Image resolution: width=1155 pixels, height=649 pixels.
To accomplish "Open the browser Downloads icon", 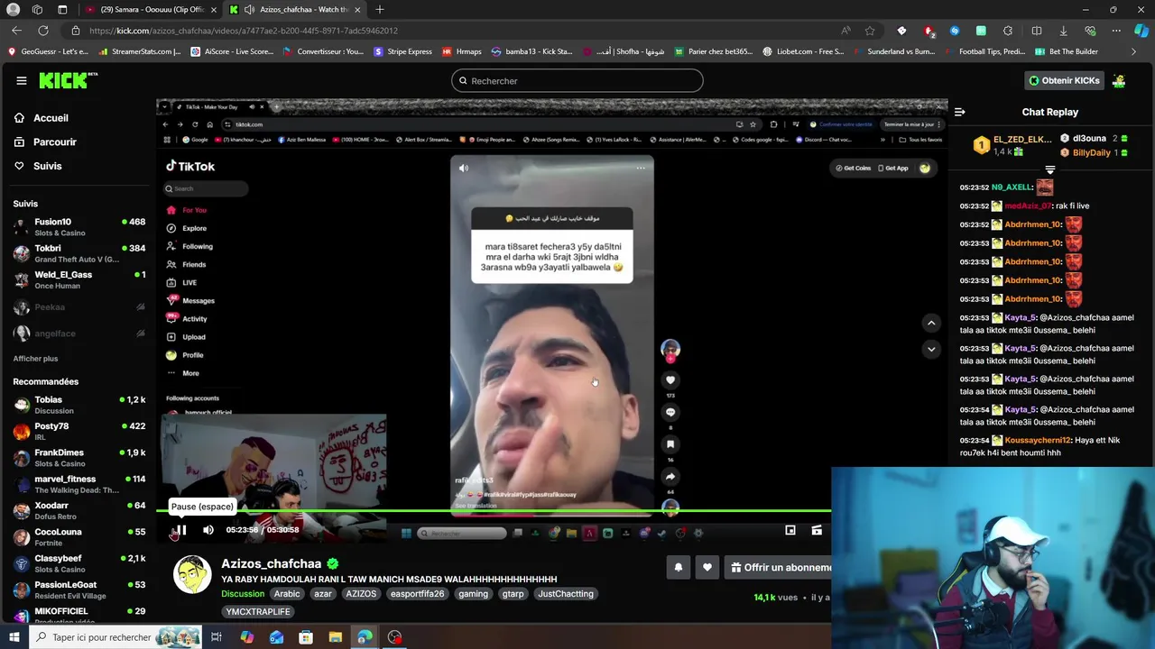I will (1063, 31).
